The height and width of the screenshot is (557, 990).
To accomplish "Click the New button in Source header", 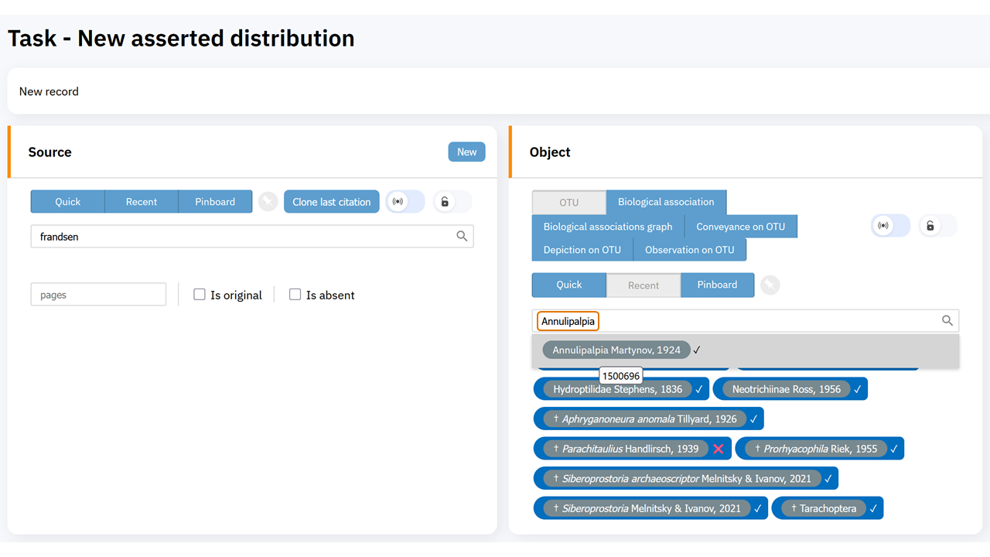I will (466, 152).
